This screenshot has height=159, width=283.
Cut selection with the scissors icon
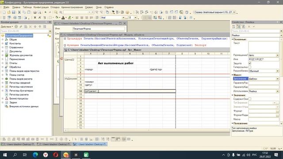coord(19,12)
